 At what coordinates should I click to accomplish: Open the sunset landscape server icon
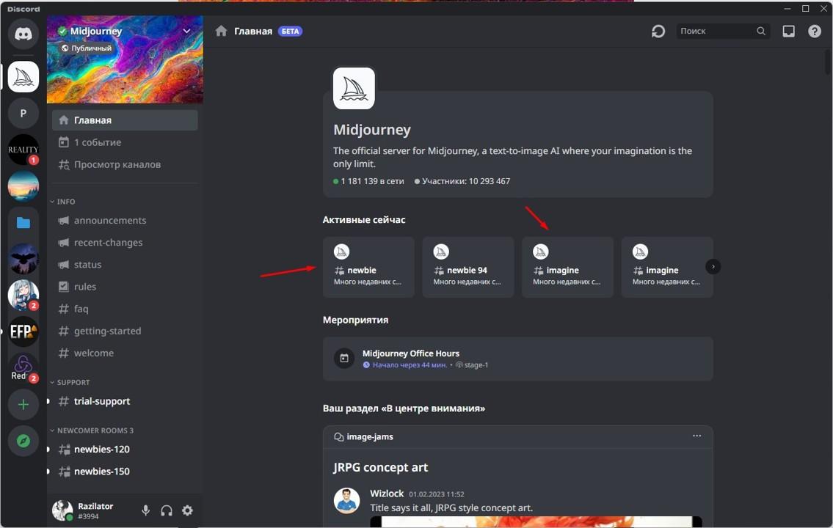(23, 186)
